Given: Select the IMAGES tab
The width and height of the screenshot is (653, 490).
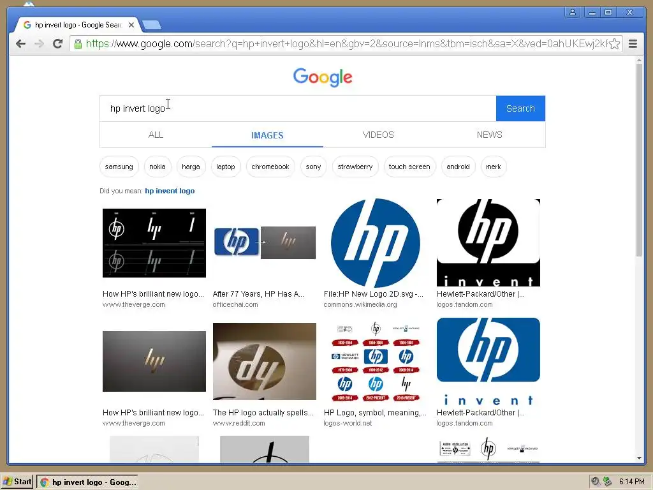Looking at the screenshot, I should (x=267, y=135).
